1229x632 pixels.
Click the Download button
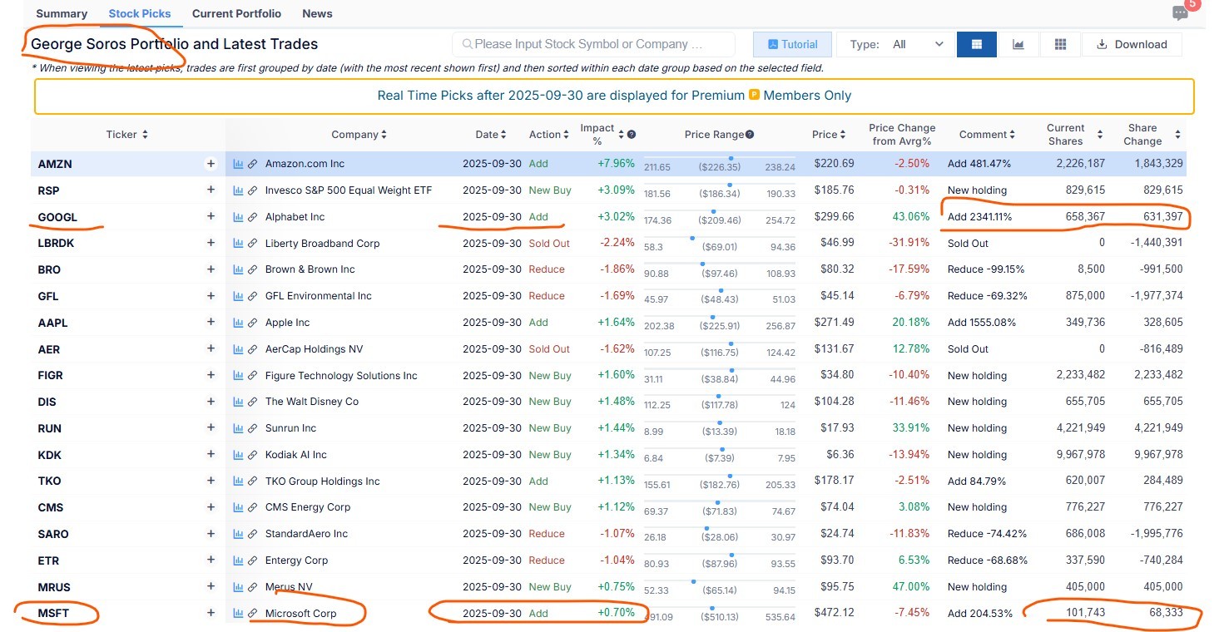point(1131,44)
